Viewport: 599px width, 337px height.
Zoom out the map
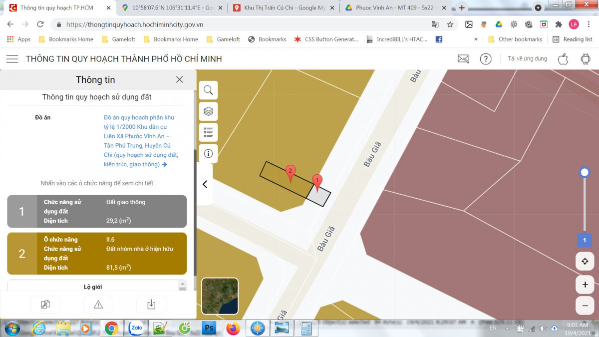585,305
